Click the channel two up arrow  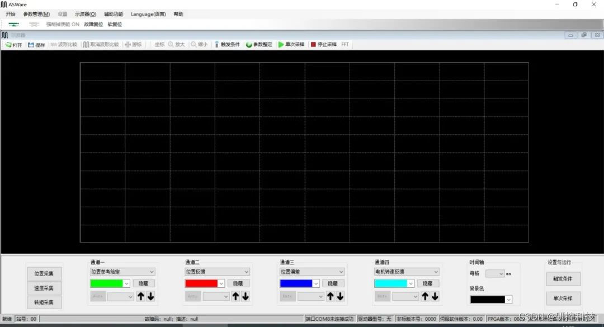click(x=236, y=296)
